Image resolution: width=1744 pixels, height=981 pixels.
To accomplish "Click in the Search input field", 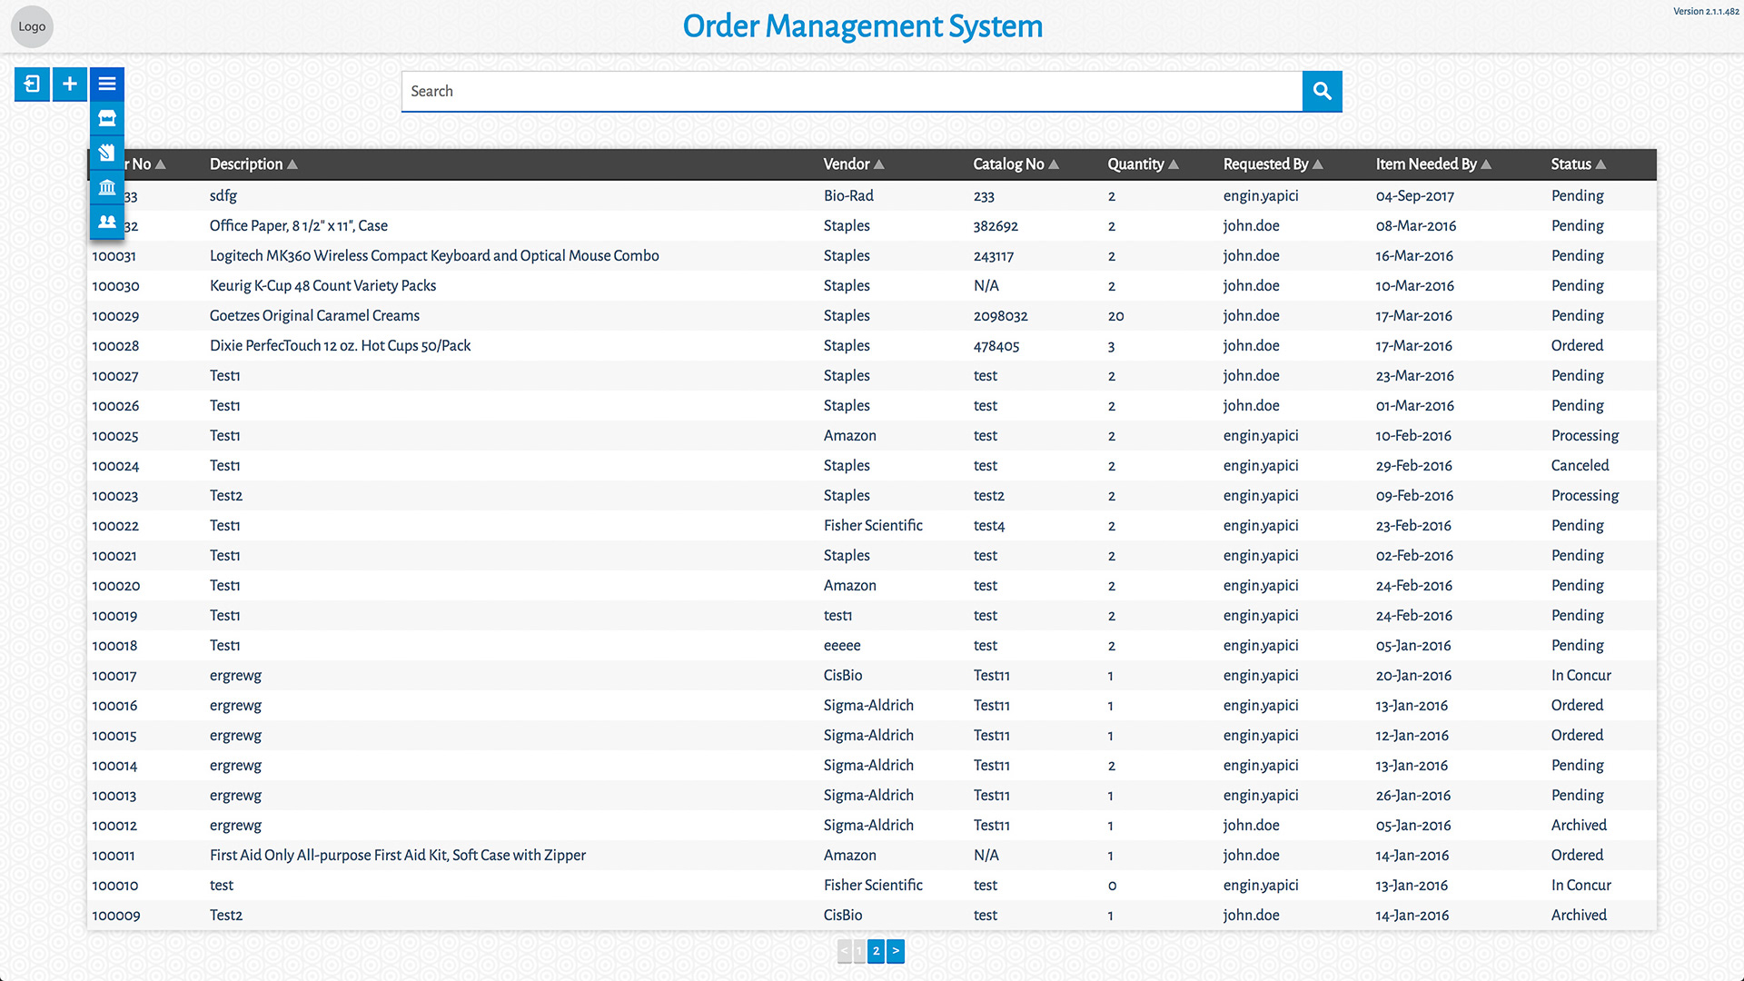I will click(x=851, y=91).
